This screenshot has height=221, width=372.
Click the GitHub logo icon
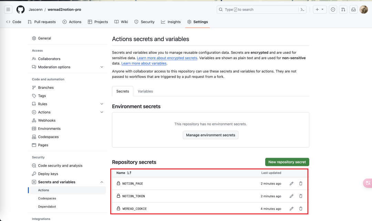21,9
